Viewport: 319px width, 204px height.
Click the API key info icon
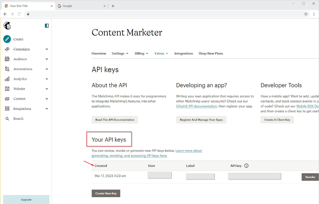(246, 166)
